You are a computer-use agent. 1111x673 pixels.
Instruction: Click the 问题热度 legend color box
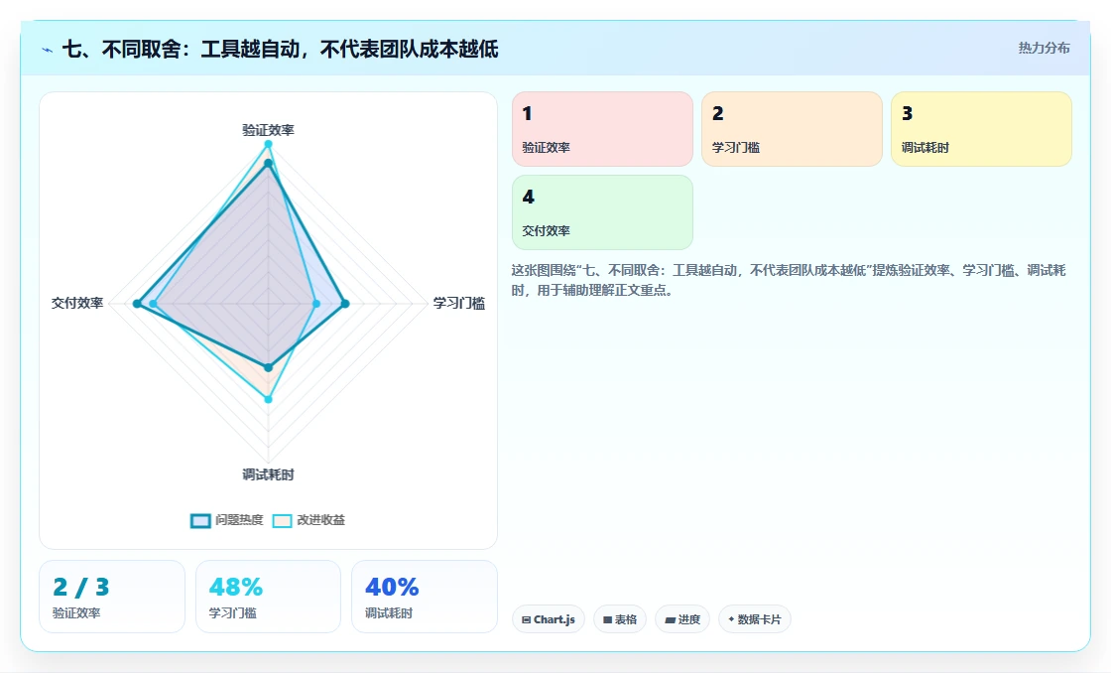click(x=200, y=521)
